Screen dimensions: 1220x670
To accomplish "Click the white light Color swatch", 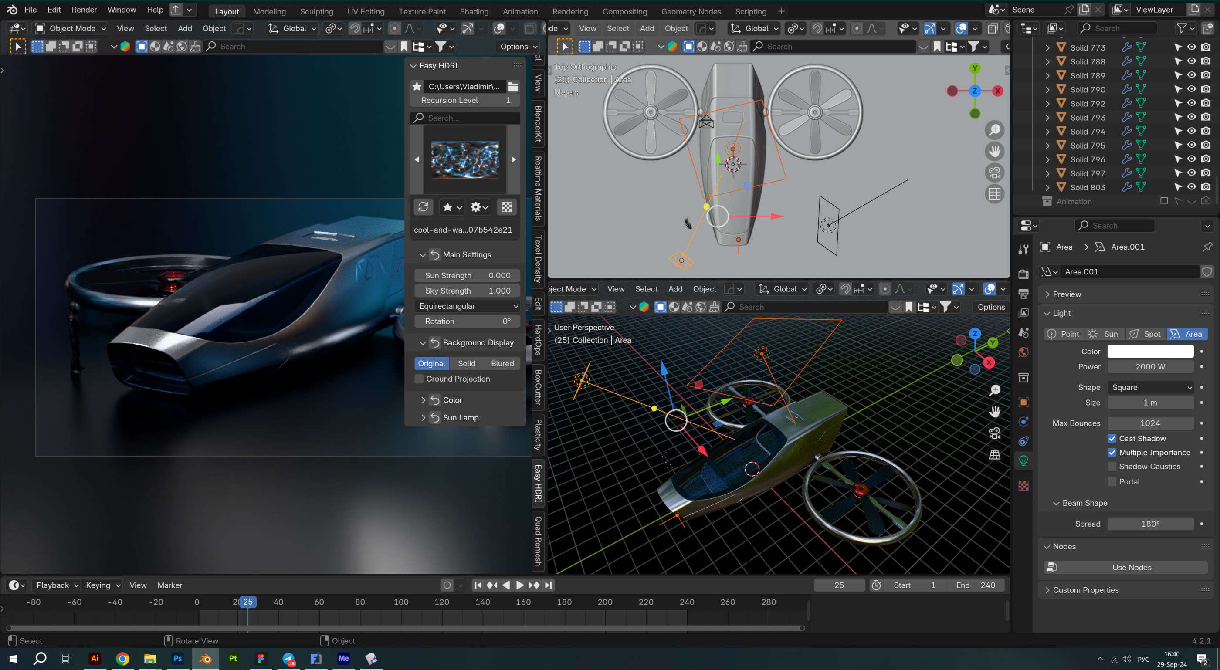I will point(1150,351).
